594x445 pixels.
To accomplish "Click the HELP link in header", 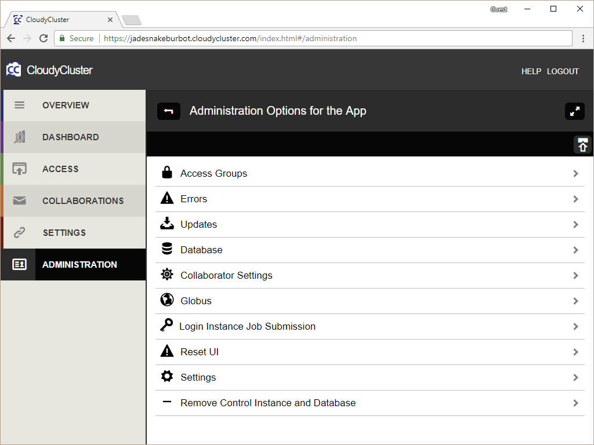I will point(531,71).
